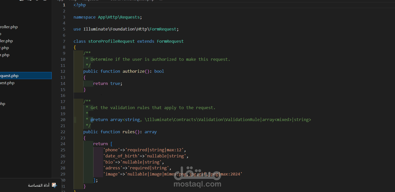395x192 pixels.
Task: Click App\Http\Requests in the namespace line
Action: click(119, 17)
